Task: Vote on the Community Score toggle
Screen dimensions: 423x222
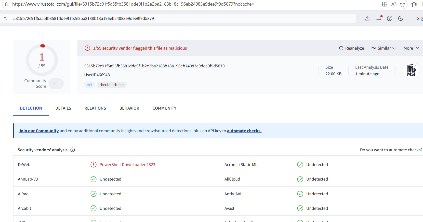Action: (x=56, y=84)
